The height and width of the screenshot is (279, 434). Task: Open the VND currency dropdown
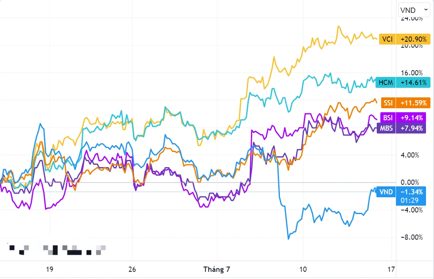point(410,9)
